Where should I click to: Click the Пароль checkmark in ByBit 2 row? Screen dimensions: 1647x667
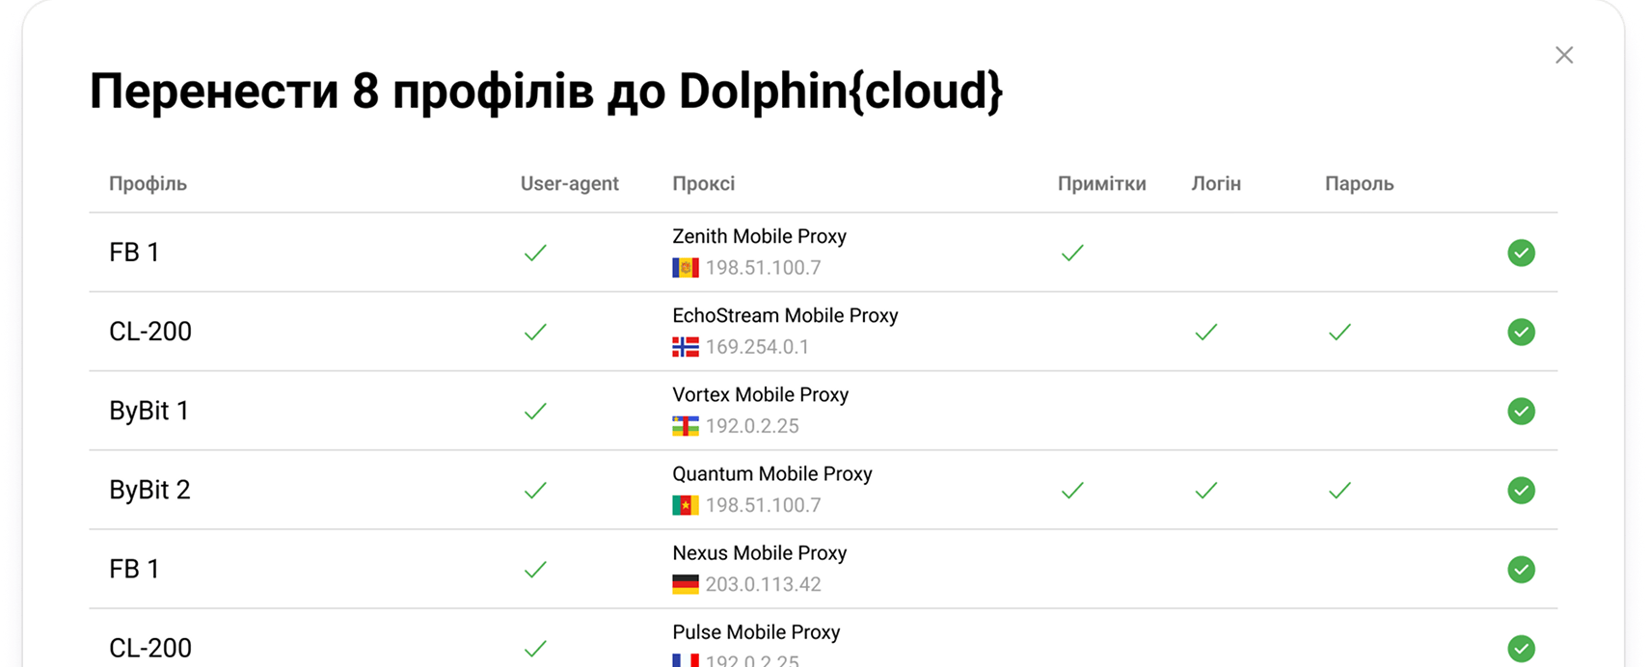tap(1339, 491)
